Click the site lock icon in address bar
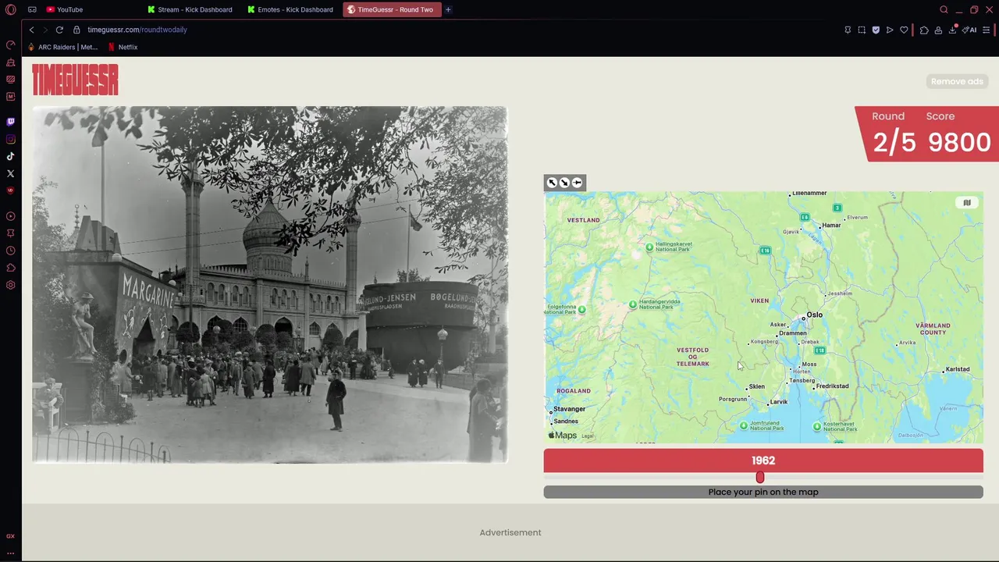The width and height of the screenshot is (999, 562). pos(76,30)
